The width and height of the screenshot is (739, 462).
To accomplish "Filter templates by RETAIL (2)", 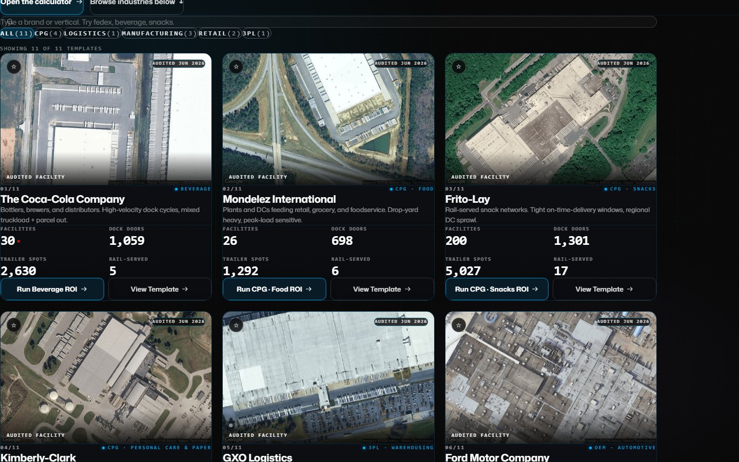I will 220,33.
